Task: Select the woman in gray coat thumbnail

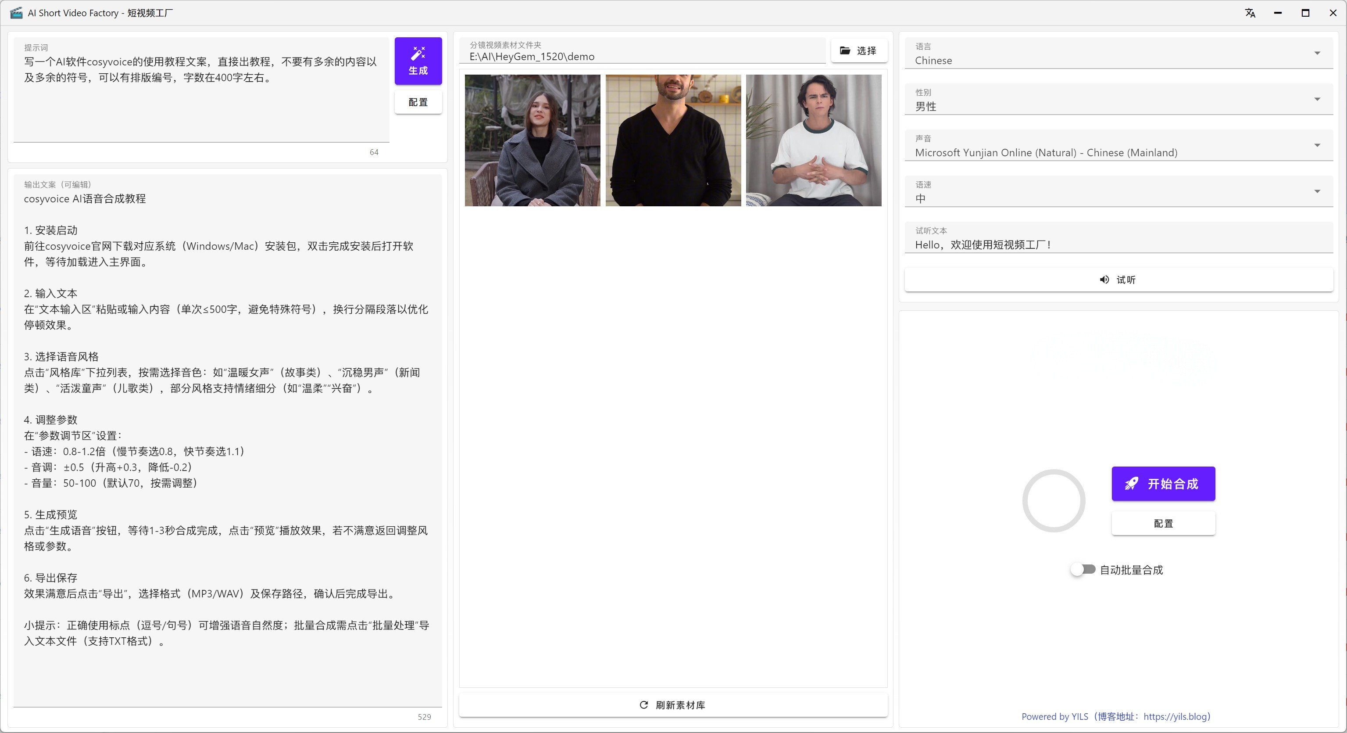Action: 532,140
